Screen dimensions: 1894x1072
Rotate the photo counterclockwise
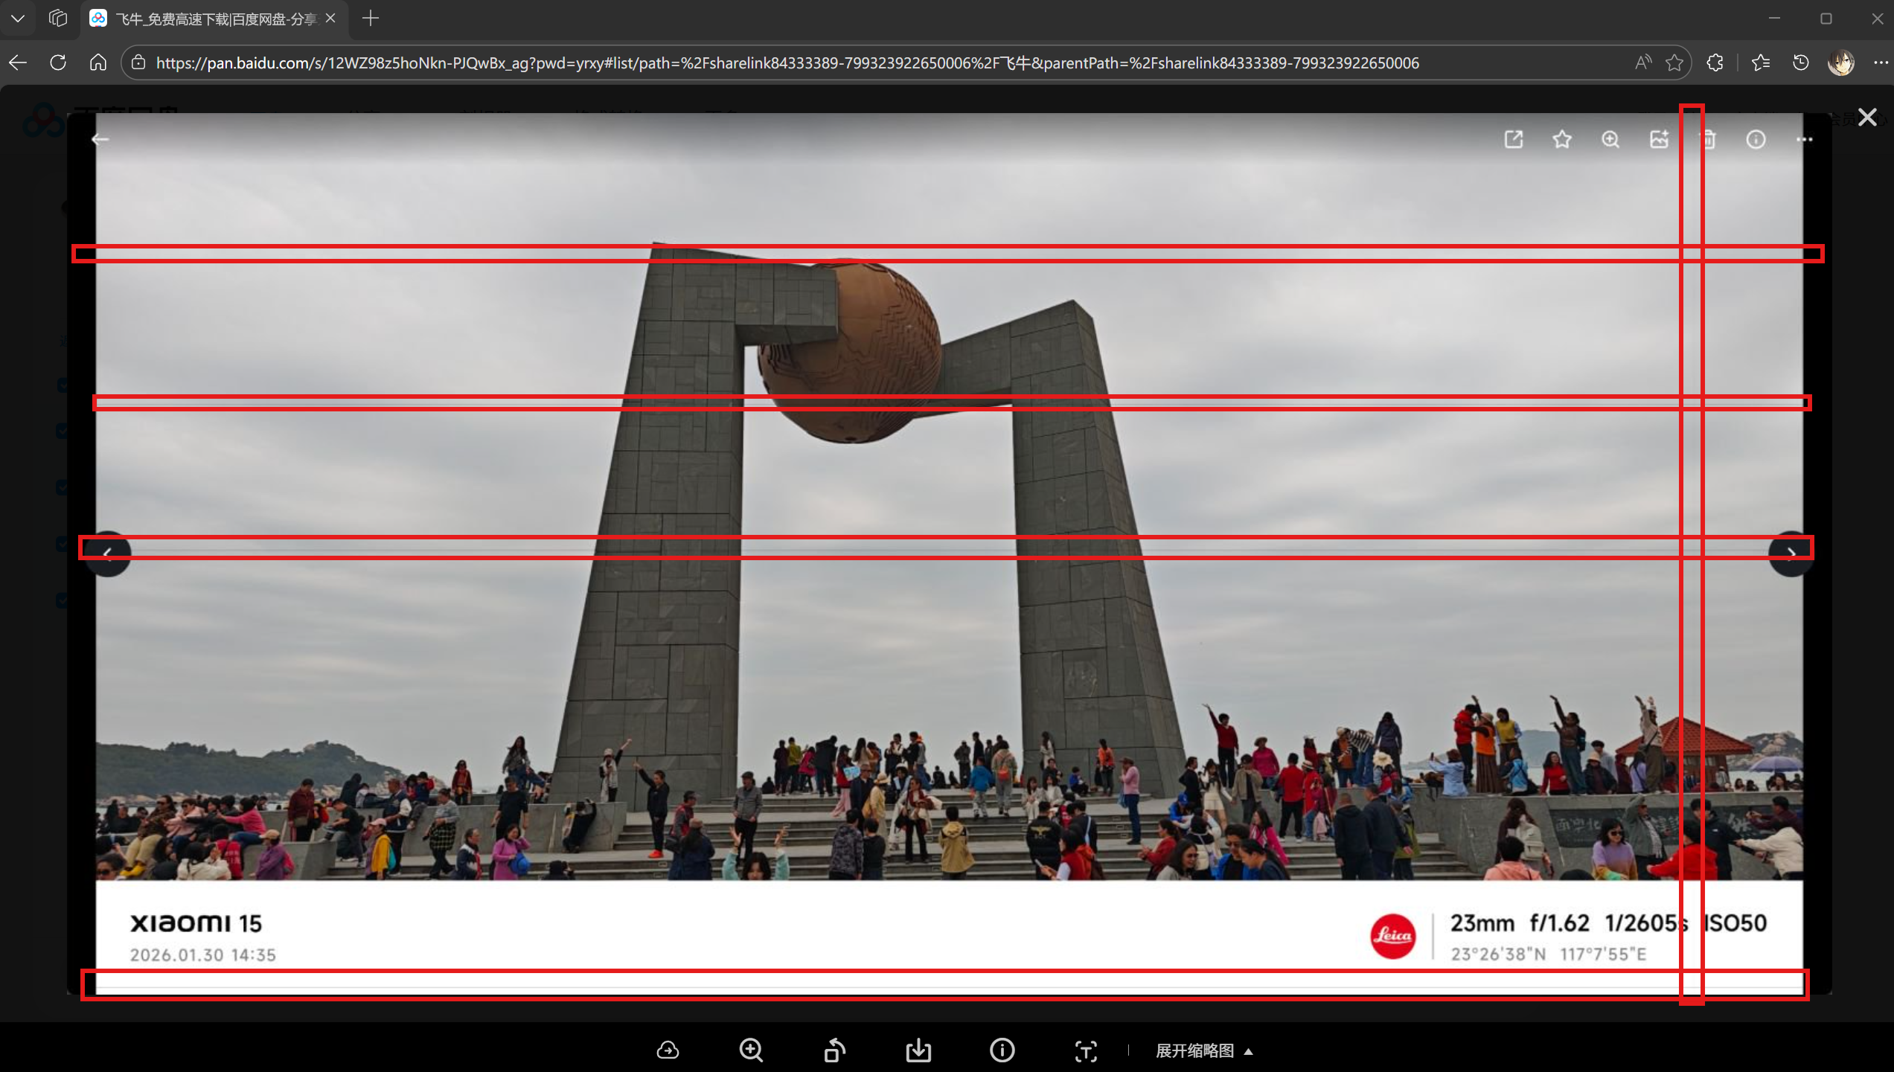pos(834,1050)
